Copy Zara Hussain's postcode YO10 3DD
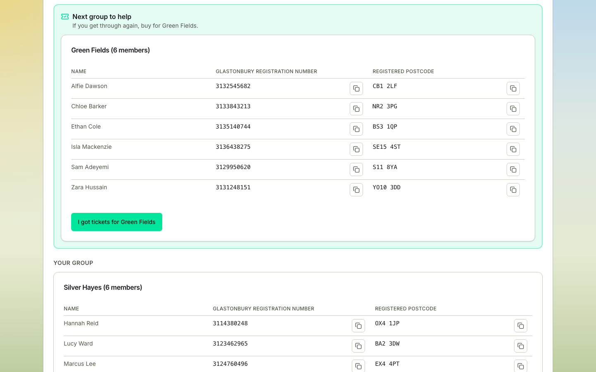Image resolution: width=596 pixels, height=372 pixels. (x=513, y=190)
